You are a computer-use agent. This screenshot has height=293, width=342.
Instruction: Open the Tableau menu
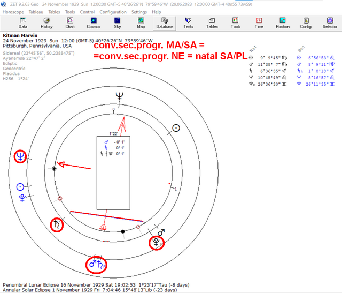[x=36, y=12]
